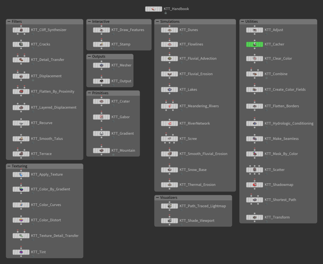Toggle the lock badge under KTT_Handbook
The width and height of the screenshot is (323, 264).
(166, 13)
